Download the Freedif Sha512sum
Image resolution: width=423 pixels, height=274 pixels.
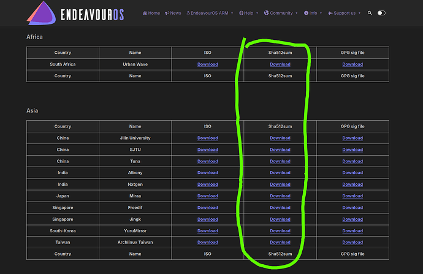click(x=280, y=207)
